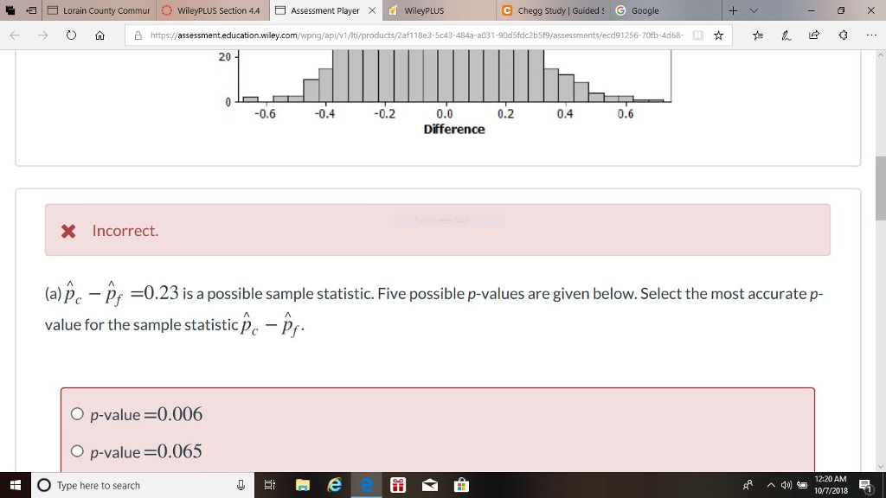The height and width of the screenshot is (498, 886).
Task: Open File Explorer from taskbar
Action: (303, 485)
